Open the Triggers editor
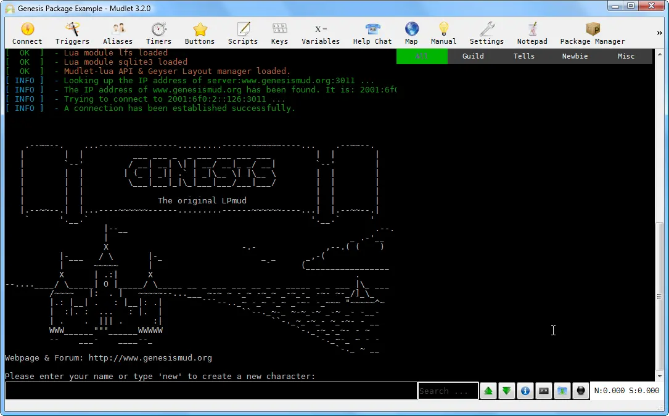This screenshot has width=669, height=416. [x=72, y=34]
